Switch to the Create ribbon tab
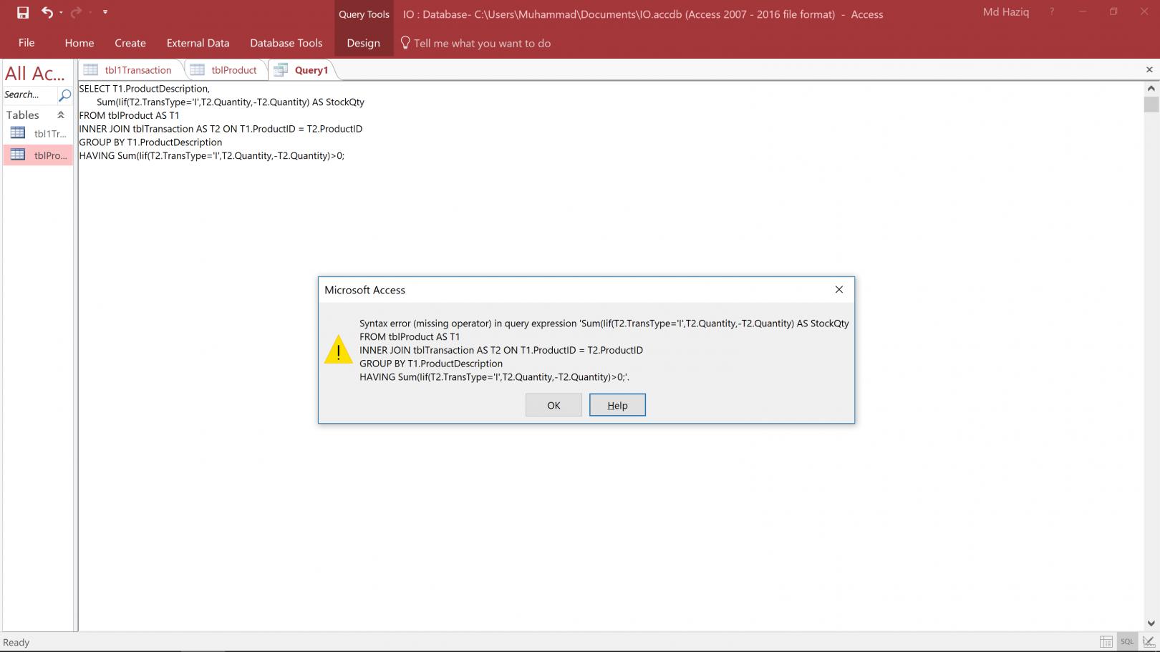1160x652 pixels. point(130,43)
